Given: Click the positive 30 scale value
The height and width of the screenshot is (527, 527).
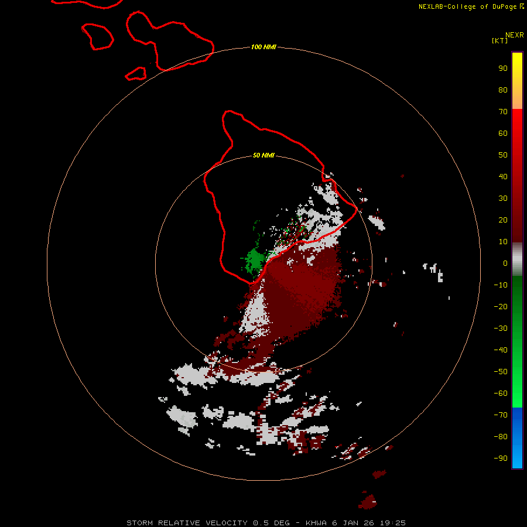Looking at the screenshot, I should (503, 199).
